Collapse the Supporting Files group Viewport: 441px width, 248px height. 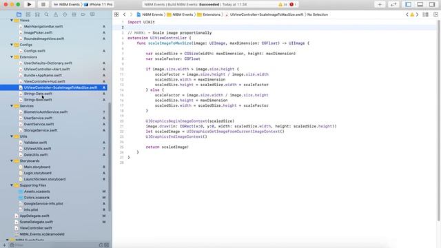click(x=12, y=185)
